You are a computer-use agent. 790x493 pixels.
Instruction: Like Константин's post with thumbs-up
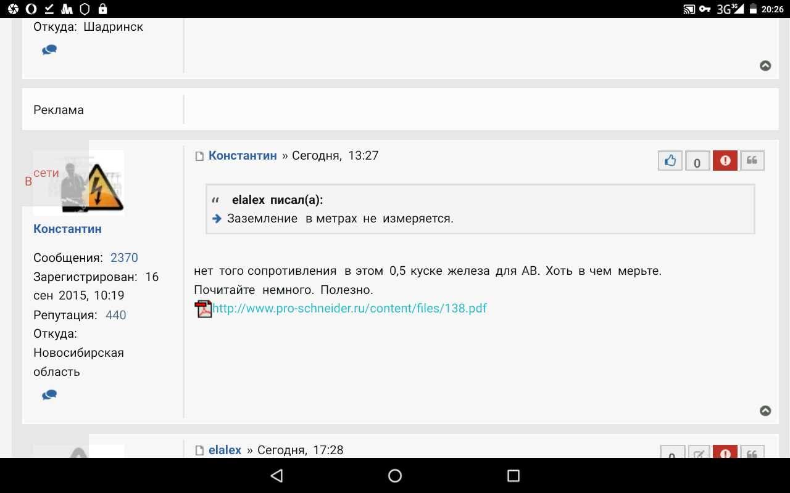[670, 161]
